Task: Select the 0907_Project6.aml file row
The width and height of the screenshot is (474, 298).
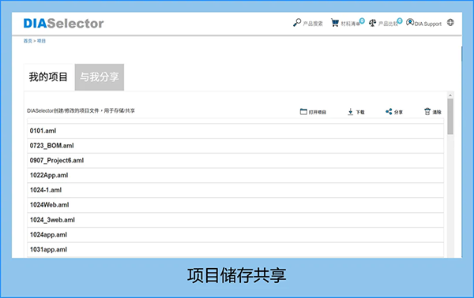Action: pos(235,161)
